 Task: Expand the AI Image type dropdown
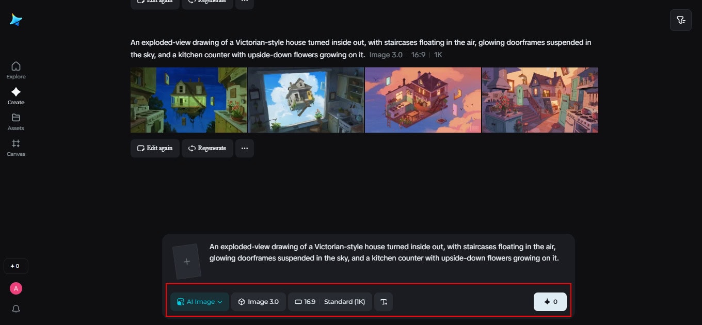pos(200,302)
